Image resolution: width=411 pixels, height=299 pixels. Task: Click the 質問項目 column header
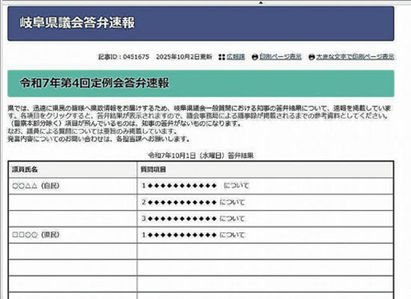tap(153, 170)
